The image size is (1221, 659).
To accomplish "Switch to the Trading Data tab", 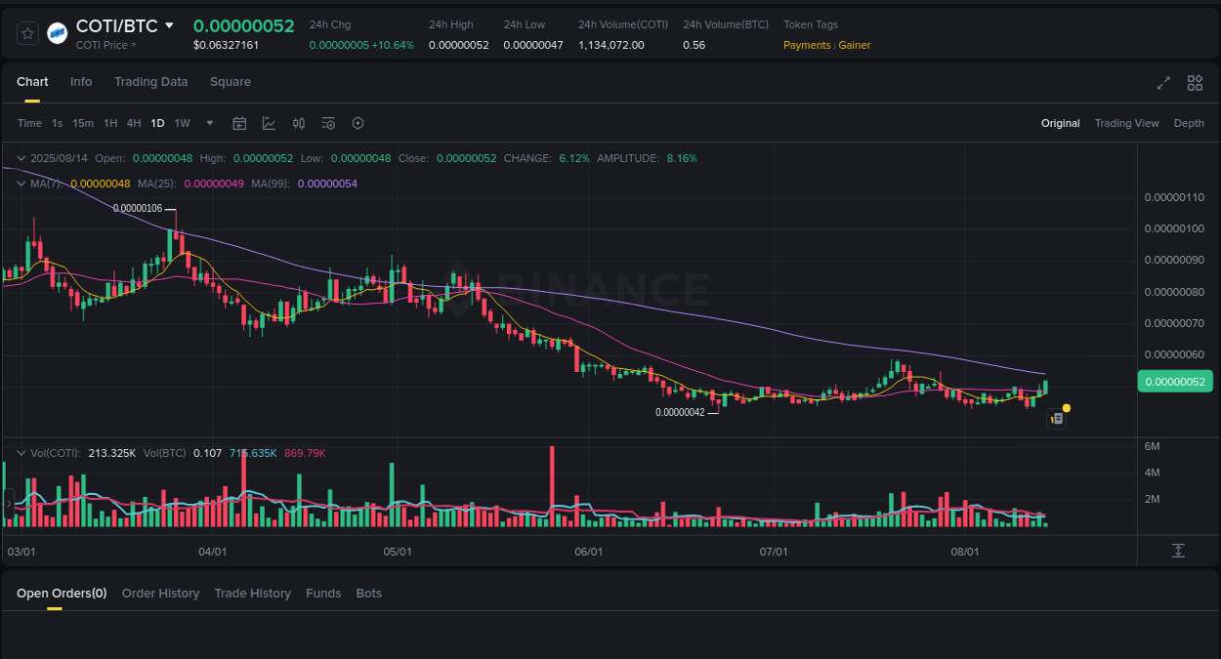I will [x=150, y=82].
